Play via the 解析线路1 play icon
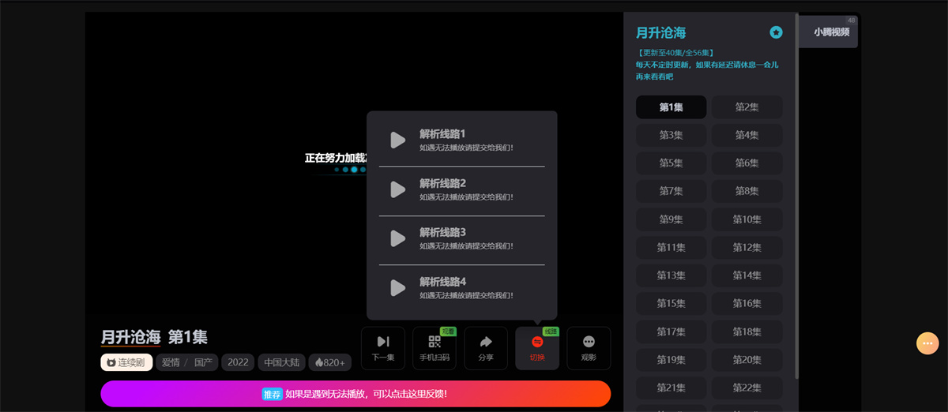 [x=398, y=140]
